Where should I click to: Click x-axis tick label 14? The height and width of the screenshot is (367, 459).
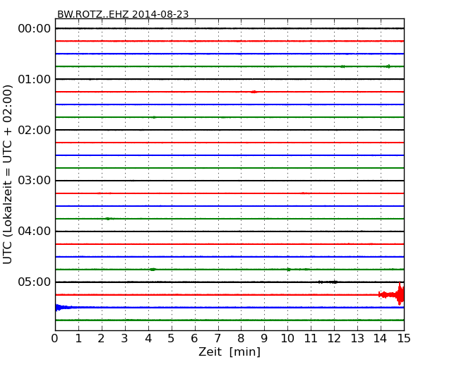tap(381, 339)
